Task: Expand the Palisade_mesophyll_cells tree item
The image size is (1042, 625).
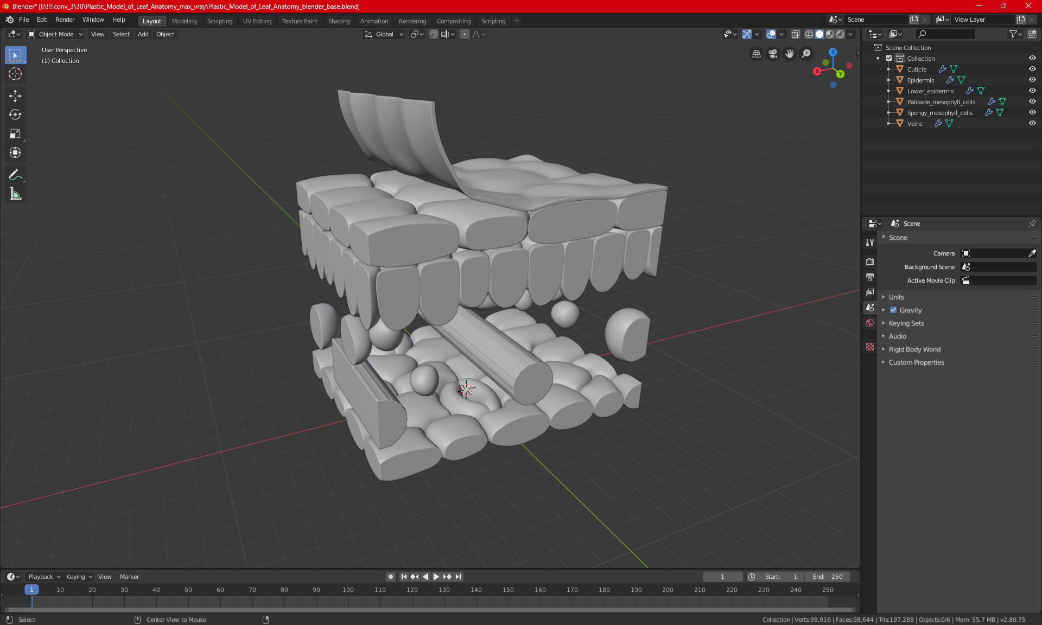Action: coord(889,102)
